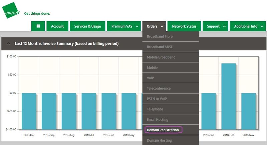Expand the Additional Info dropdown
267x145 pixels.
(248, 26)
